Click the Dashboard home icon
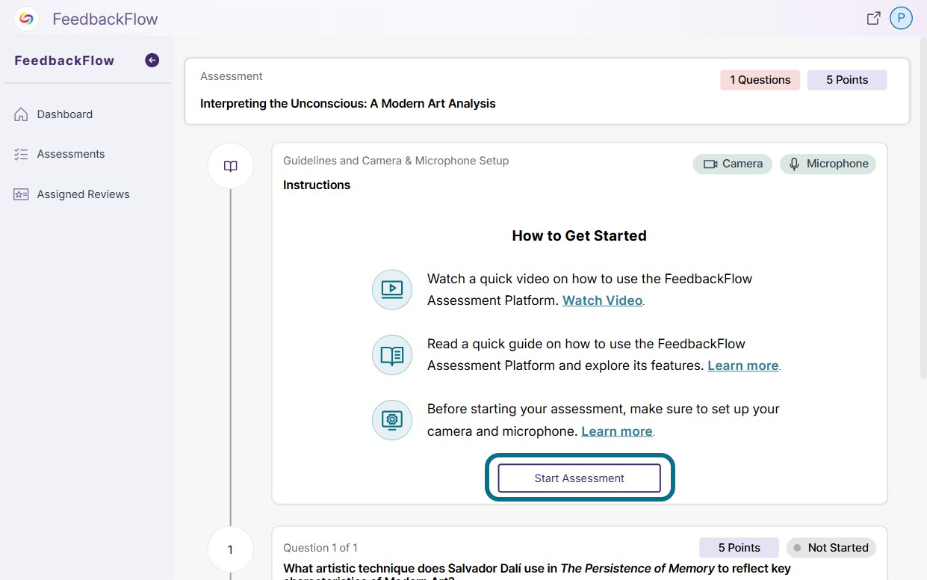 coord(21,114)
